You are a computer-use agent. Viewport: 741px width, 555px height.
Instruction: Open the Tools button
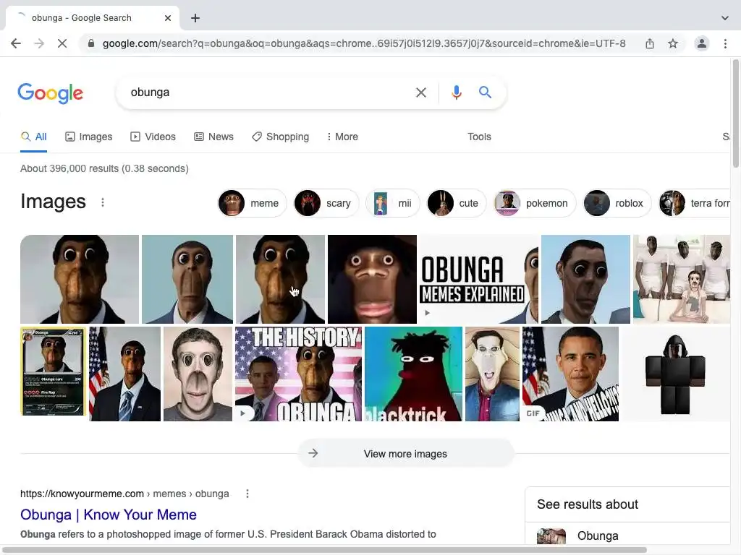coord(479,137)
